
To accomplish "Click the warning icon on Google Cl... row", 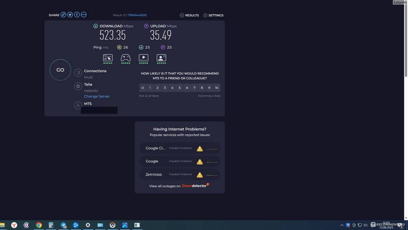I will click(x=200, y=148).
